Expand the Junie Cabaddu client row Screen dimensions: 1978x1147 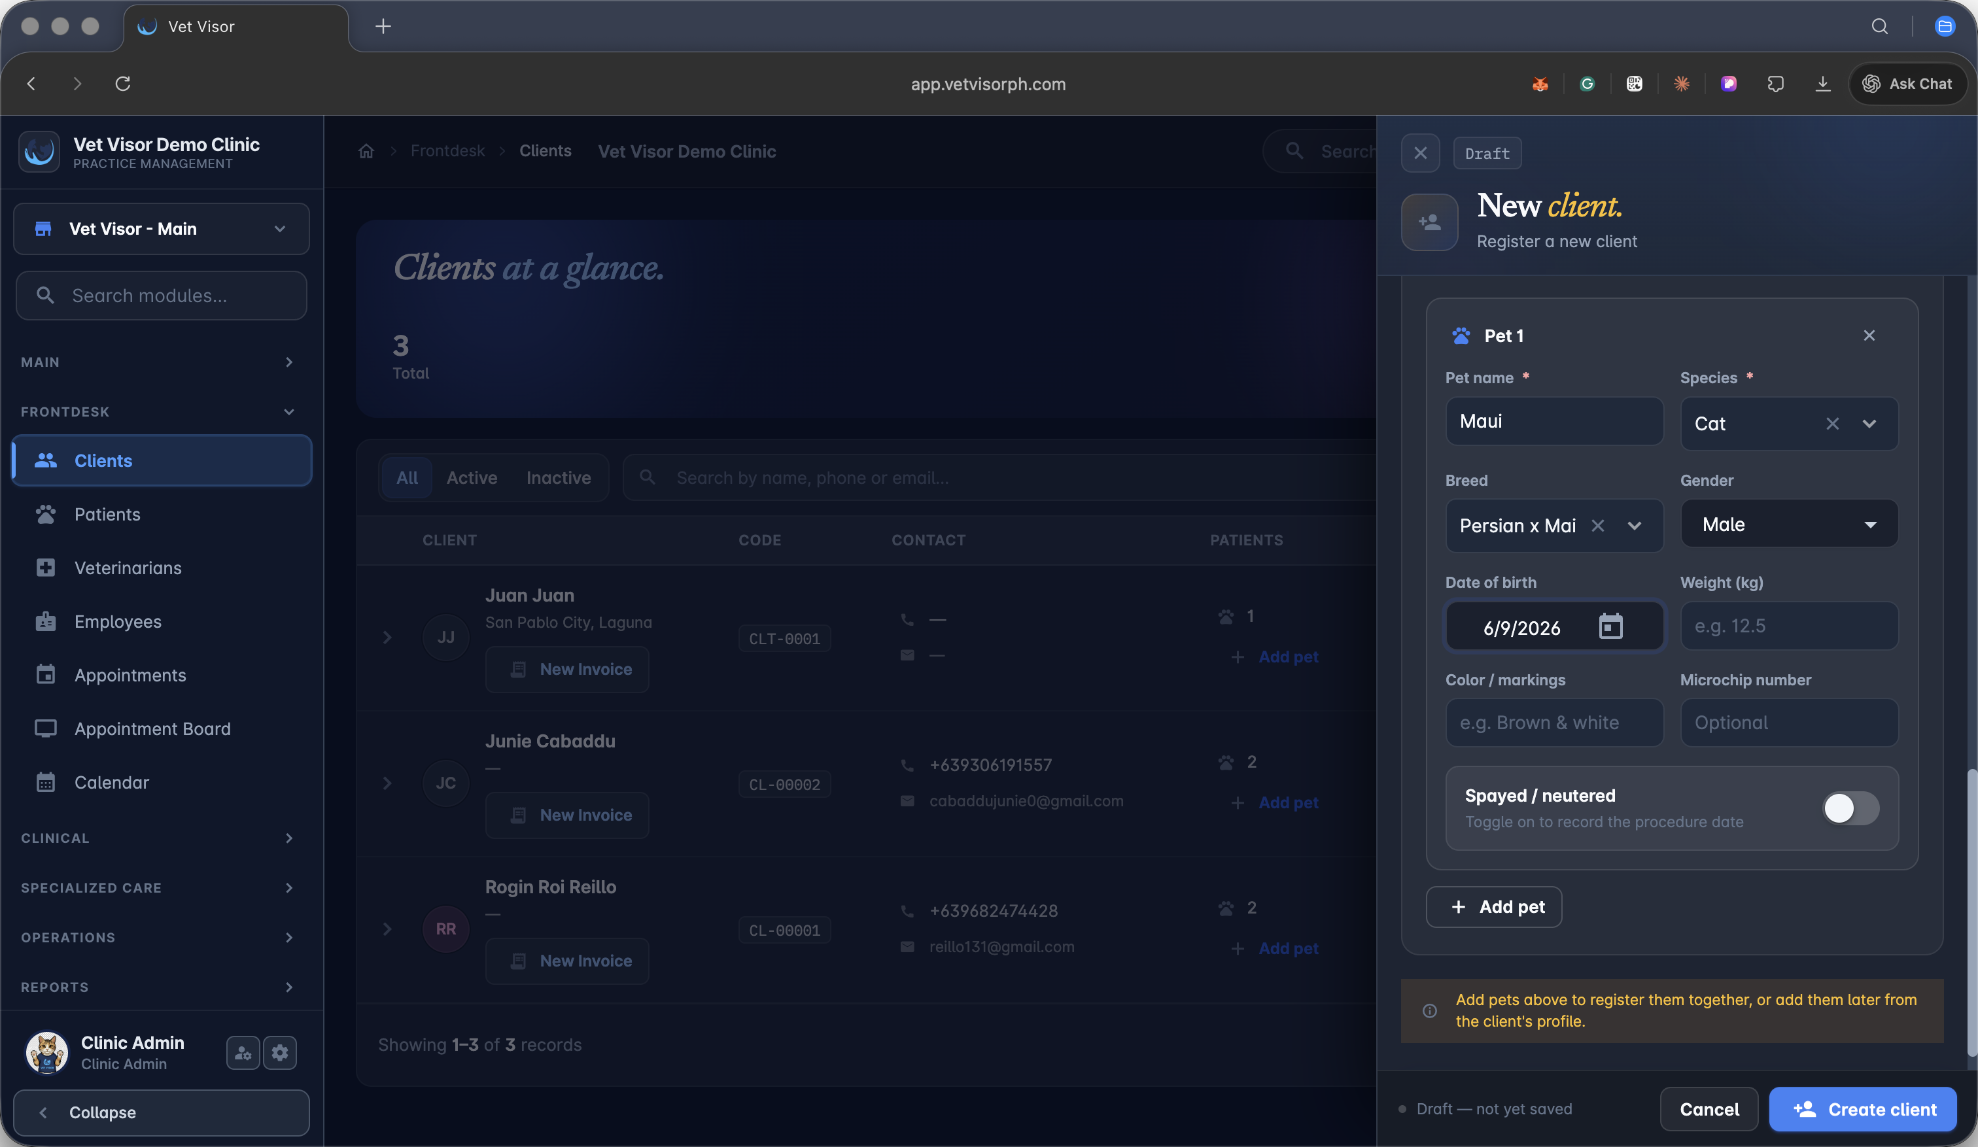pos(387,784)
